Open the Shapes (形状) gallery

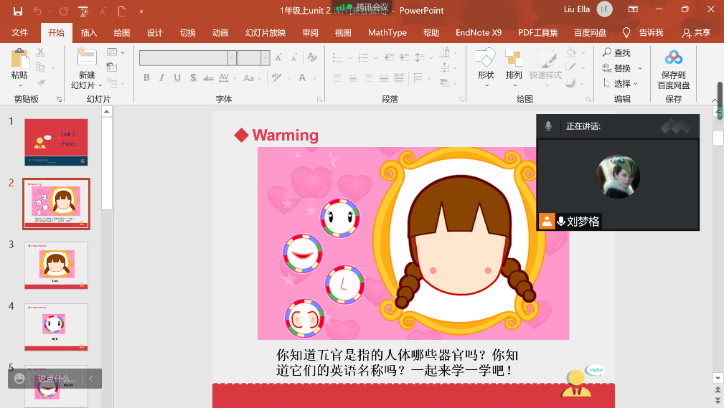tap(486, 59)
